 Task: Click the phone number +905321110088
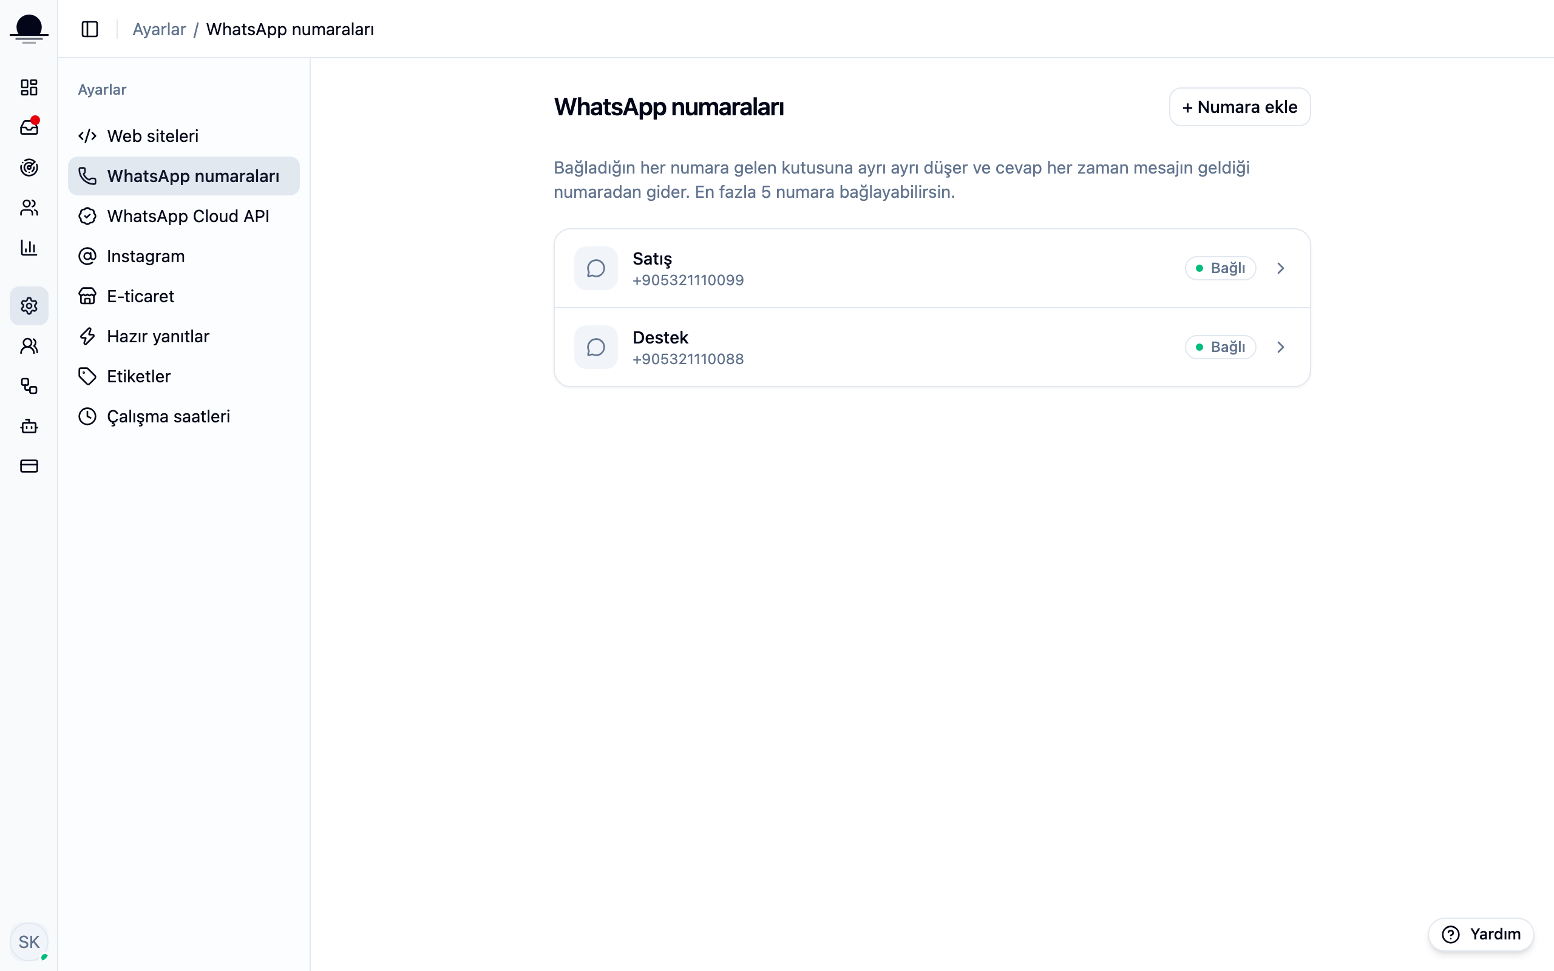coord(688,360)
